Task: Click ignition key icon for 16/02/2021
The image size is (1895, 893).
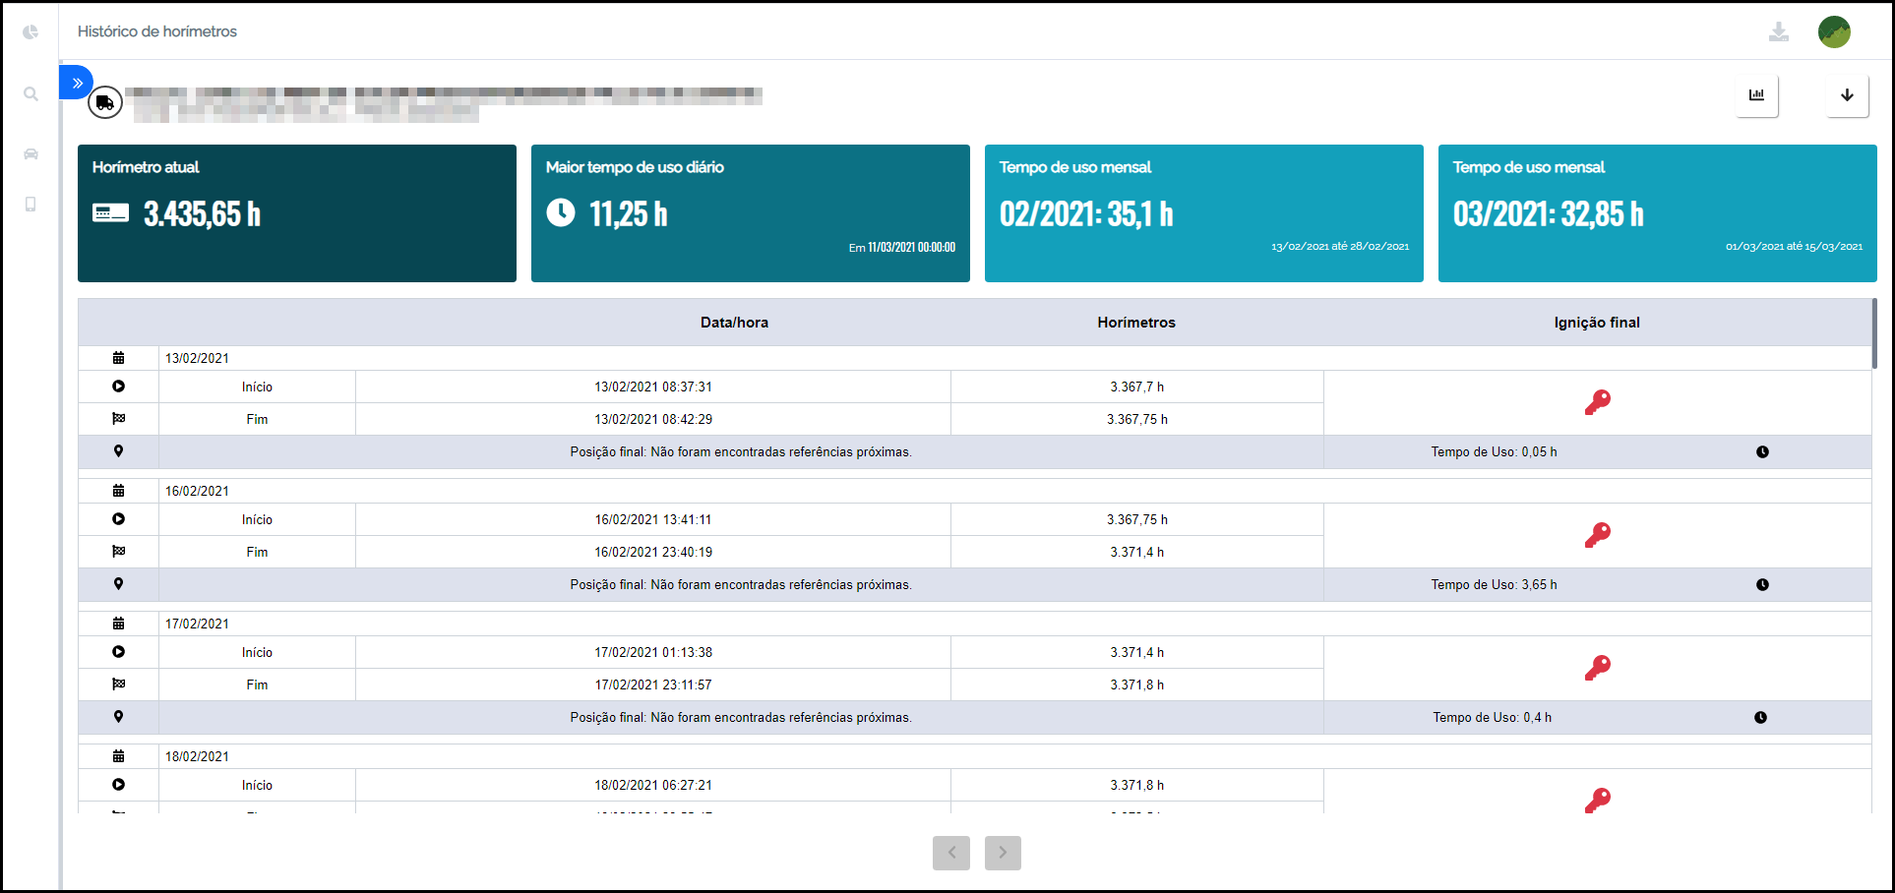Action: [x=1597, y=535]
